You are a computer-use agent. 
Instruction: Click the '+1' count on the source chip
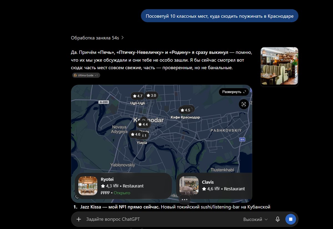pos(96,75)
